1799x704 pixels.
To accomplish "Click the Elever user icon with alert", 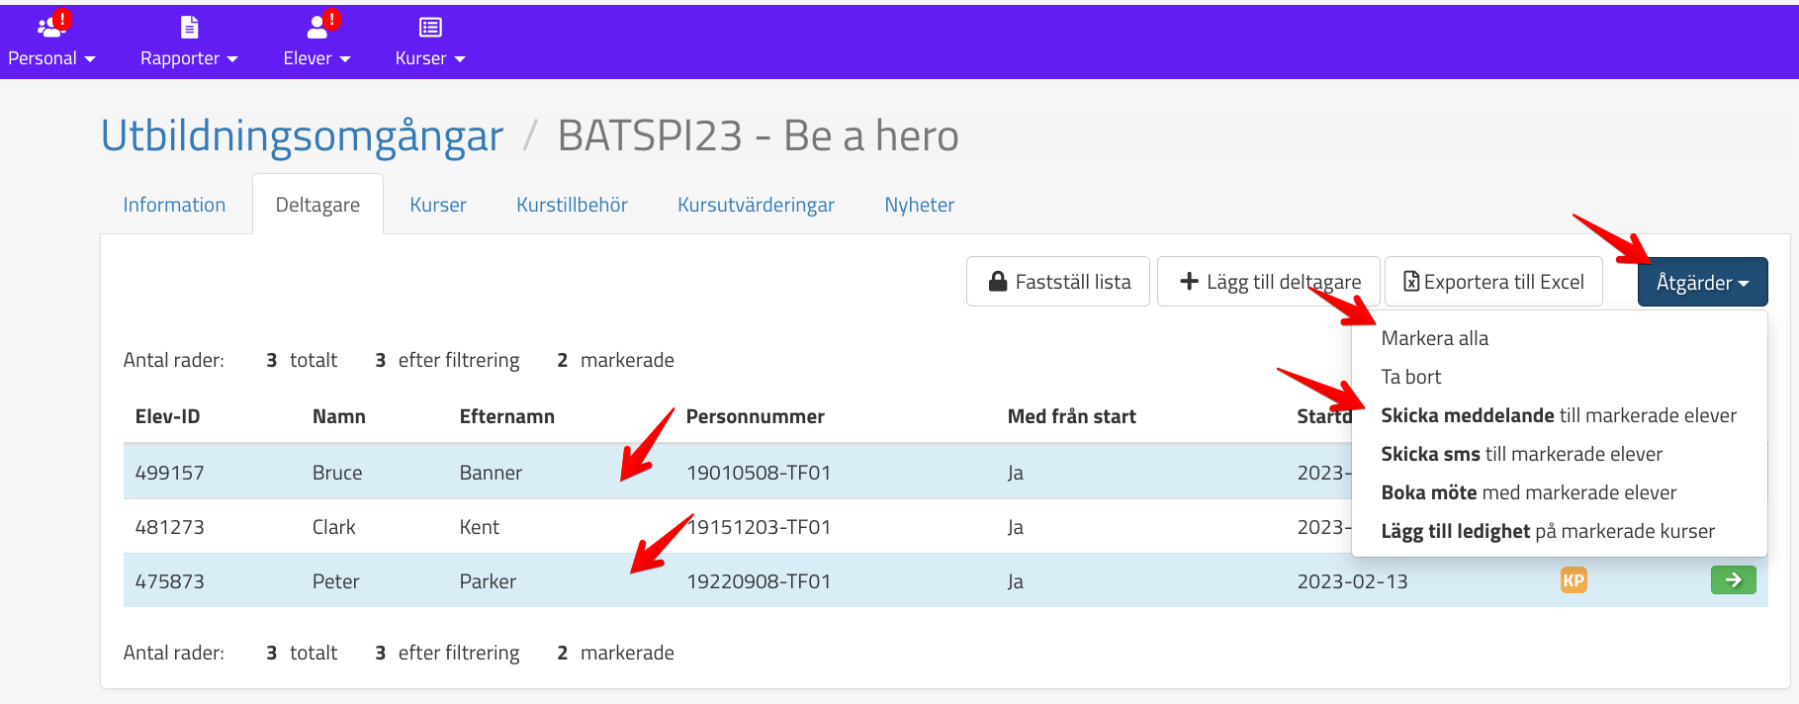I will point(317,27).
